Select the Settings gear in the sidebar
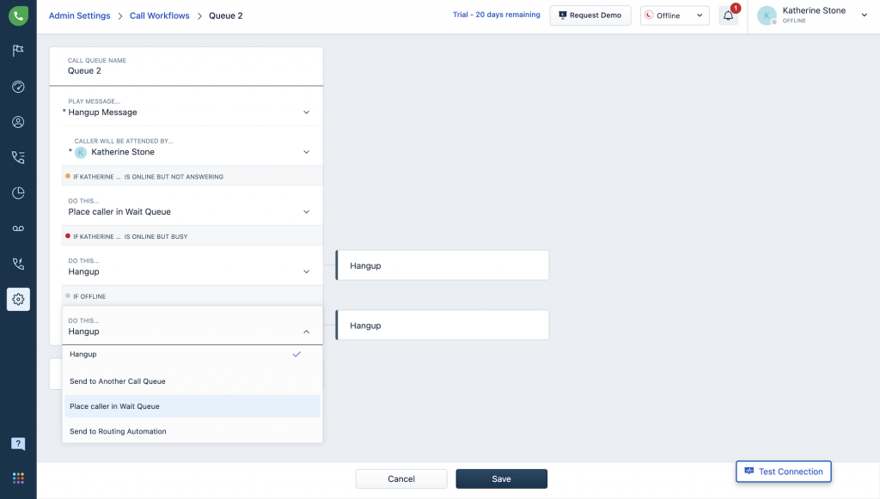The image size is (880, 499). pos(18,299)
